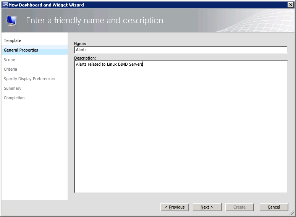The width and height of the screenshot is (296, 217).
Task: Jump to the Criteria step
Action: (10, 69)
